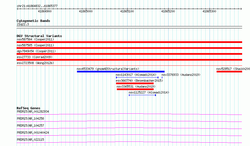The width and height of the screenshot is (250, 146).
Task: Click the 21q22.3 cytogenetic band line
Action: tap(129, 27)
